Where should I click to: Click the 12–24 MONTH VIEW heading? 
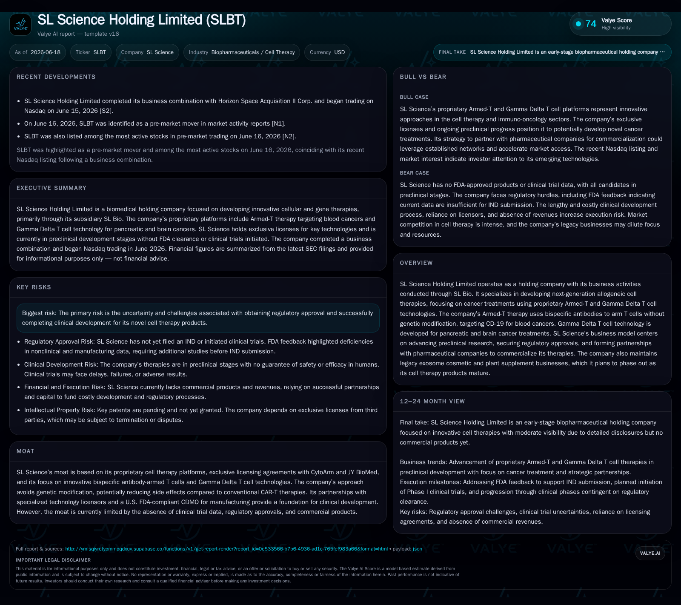(432, 401)
